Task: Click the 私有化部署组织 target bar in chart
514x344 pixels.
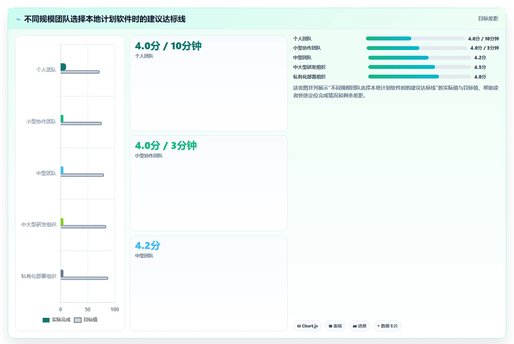Action: 84,278
